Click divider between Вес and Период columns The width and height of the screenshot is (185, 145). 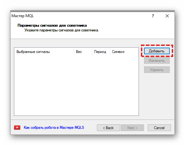(92, 52)
